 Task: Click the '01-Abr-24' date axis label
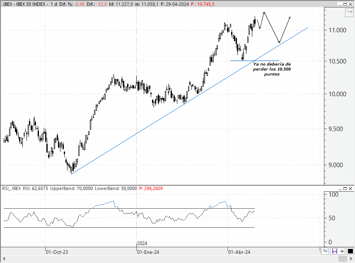click(239, 252)
